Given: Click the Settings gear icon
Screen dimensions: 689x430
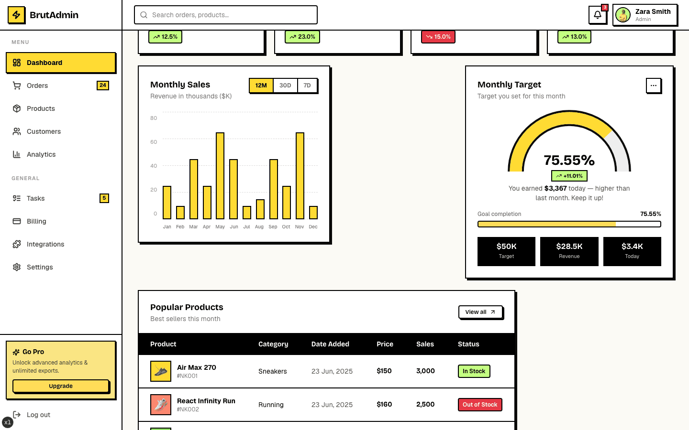Looking at the screenshot, I should pyautogui.click(x=17, y=267).
